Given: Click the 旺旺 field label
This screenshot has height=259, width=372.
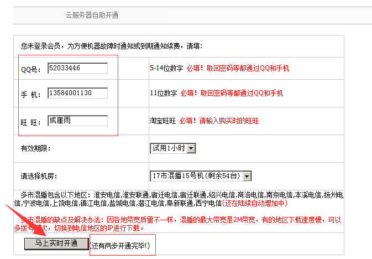Looking at the screenshot, I should click(x=31, y=122).
